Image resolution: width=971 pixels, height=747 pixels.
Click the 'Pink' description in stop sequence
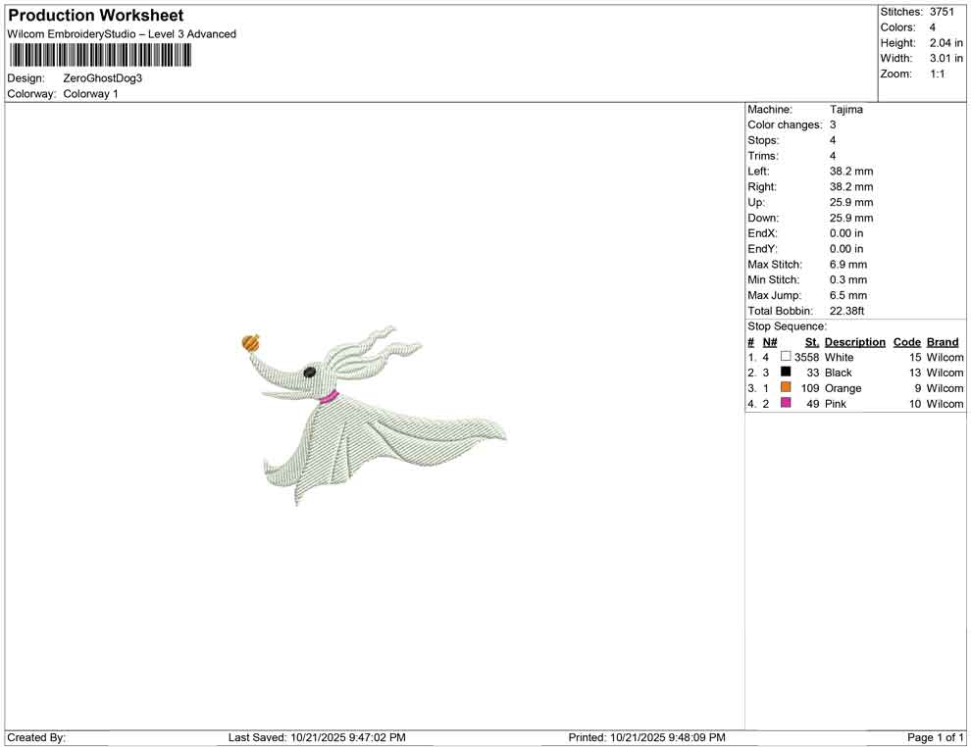836,404
